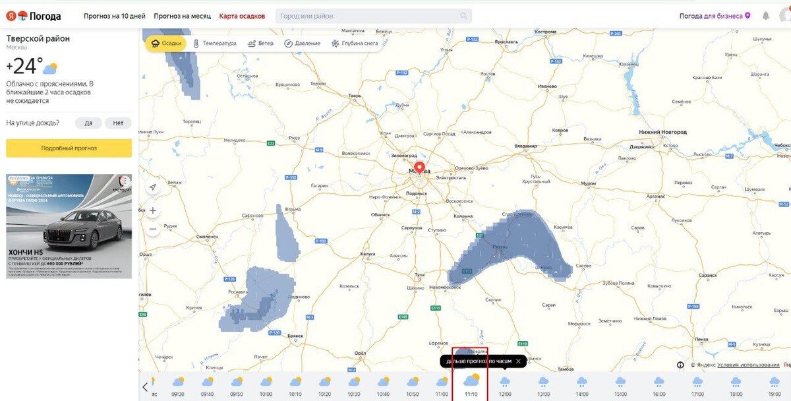Image resolution: width=791 pixels, height=401 pixels.
Task: Open Погода для бизнеса link
Action: tap(715, 16)
